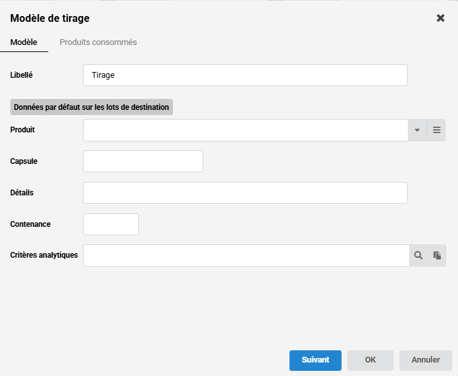Click the Données par défaut section header

[91, 107]
